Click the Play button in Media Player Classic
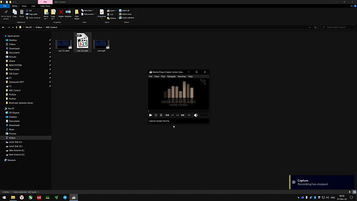This screenshot has width=357, height=201. (150, 115)
